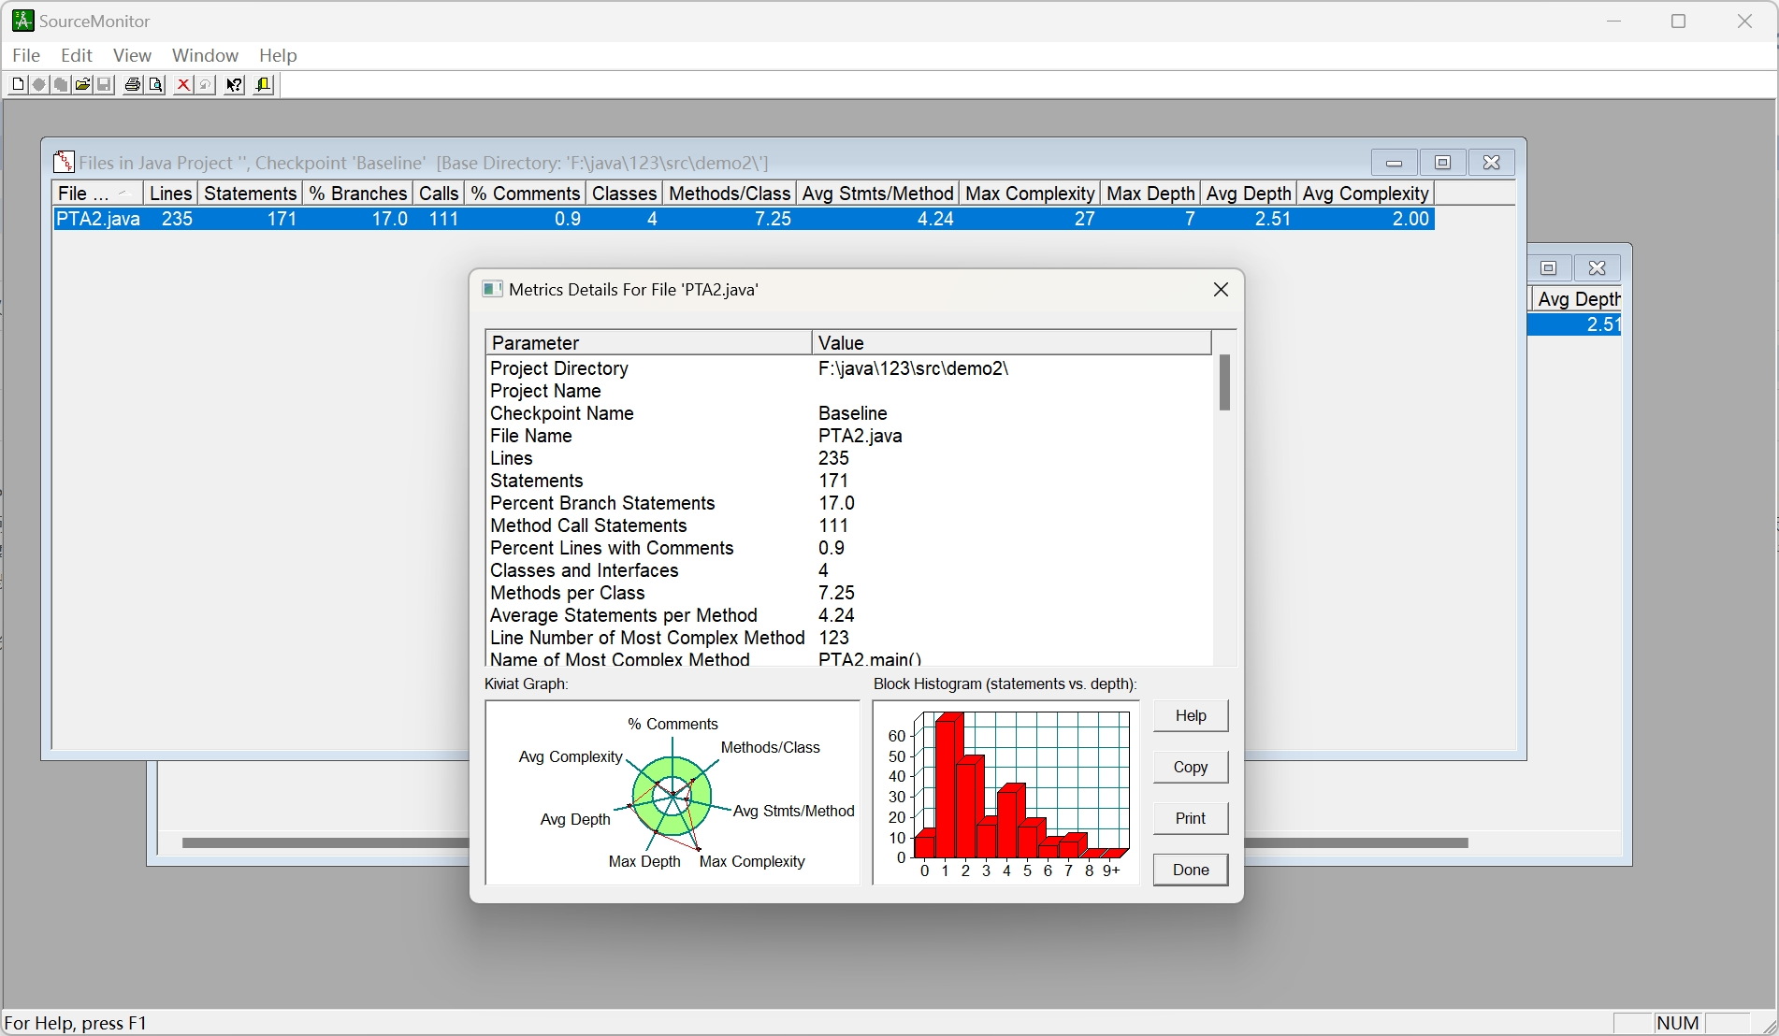Click the grayed-out undo arrow toolbar icon

tap(206, 85)
